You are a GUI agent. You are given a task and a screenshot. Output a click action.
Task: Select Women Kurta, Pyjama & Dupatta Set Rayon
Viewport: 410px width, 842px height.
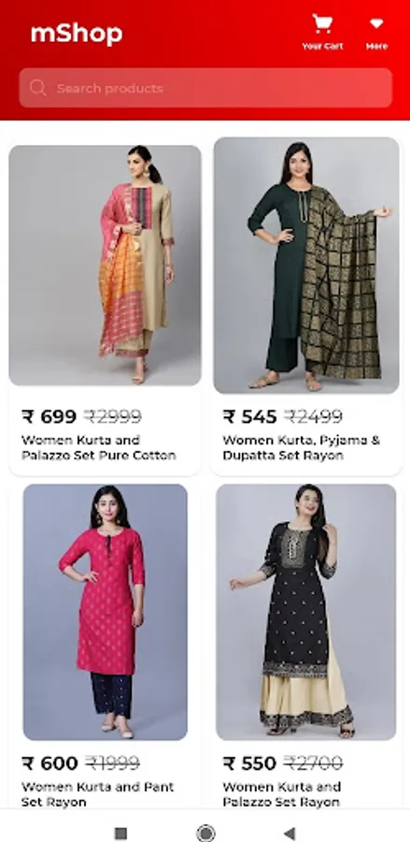(302, 448)
